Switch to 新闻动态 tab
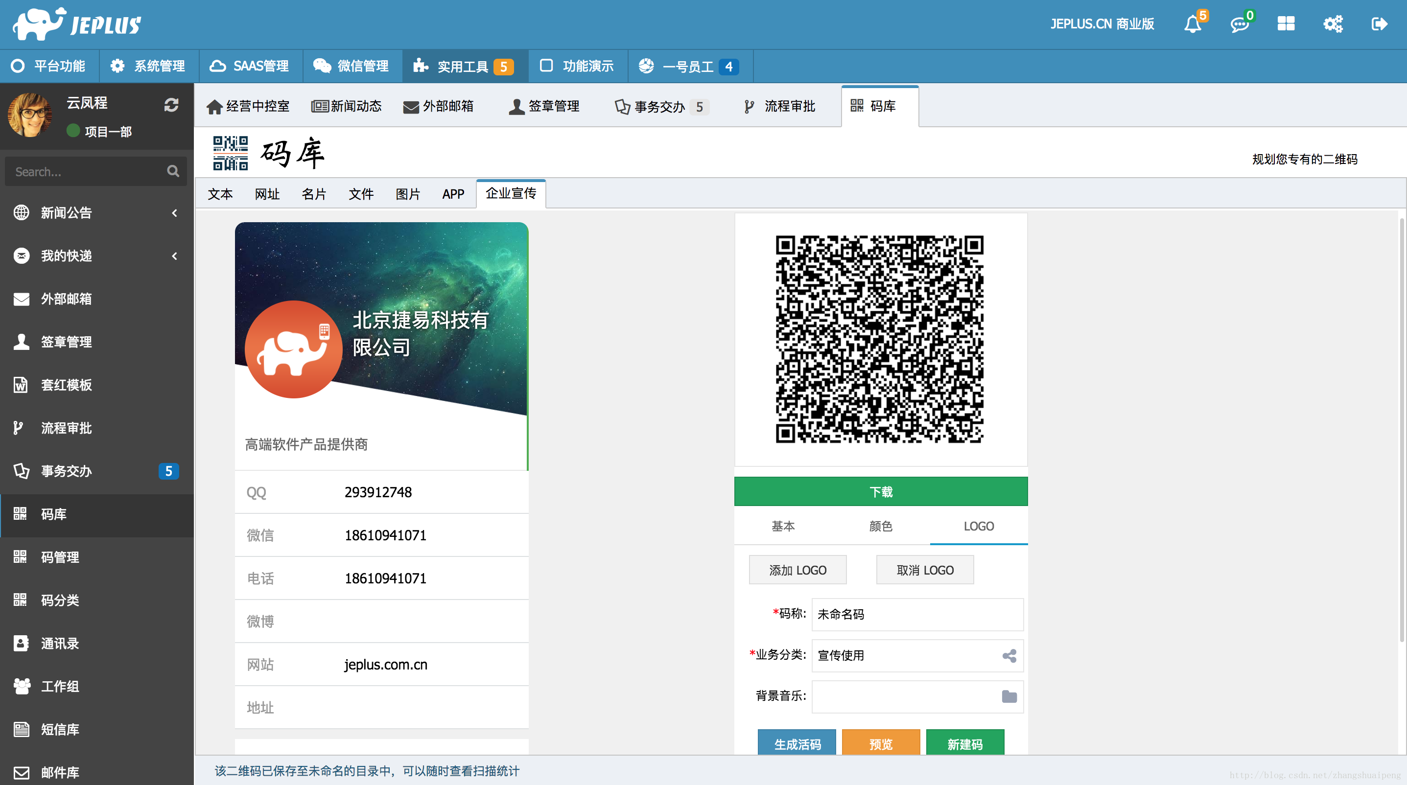 click(x=347, y=107)
